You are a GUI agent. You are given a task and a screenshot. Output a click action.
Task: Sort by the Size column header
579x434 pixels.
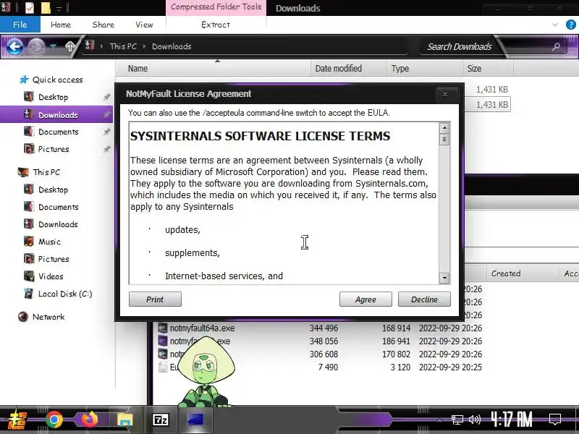click(x=488, y=69)
